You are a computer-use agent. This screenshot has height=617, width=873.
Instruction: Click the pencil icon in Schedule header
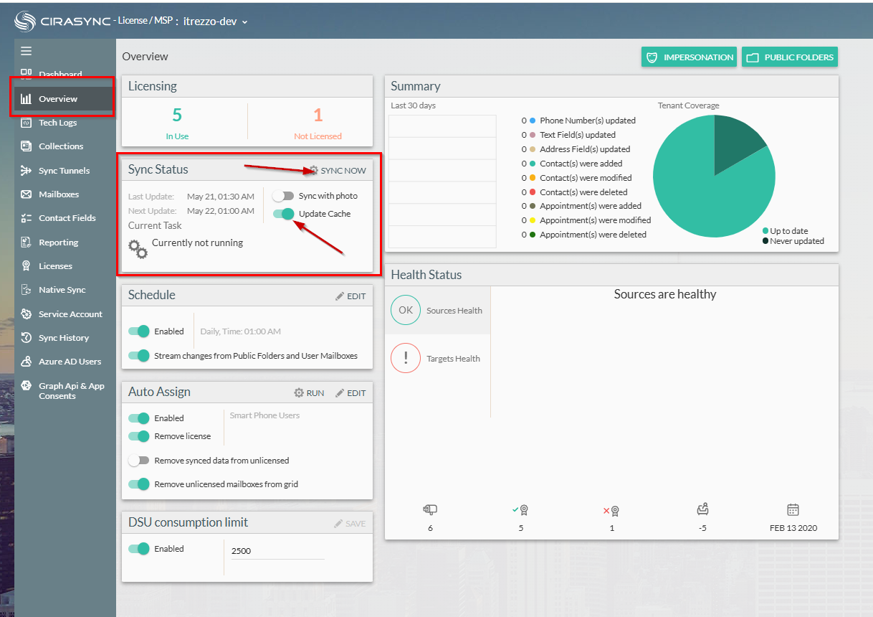coord(340,296)
